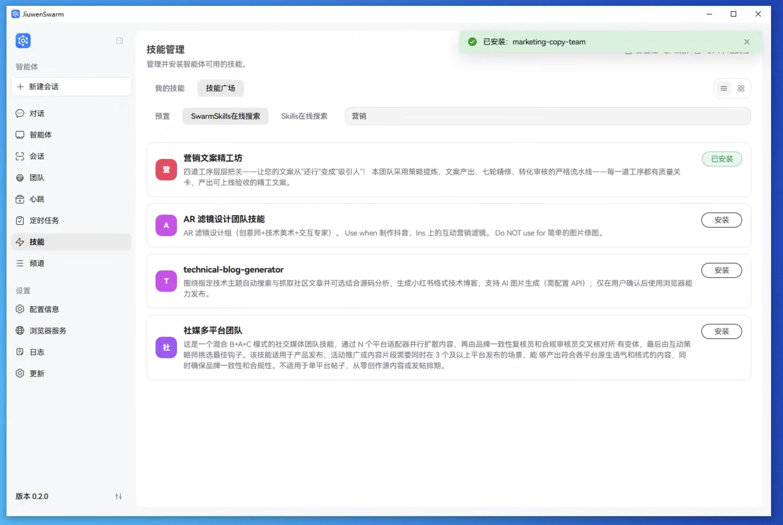
Task: Click the JiuwenSwarm logo icon in sidebar
Action: coord(23,40)
